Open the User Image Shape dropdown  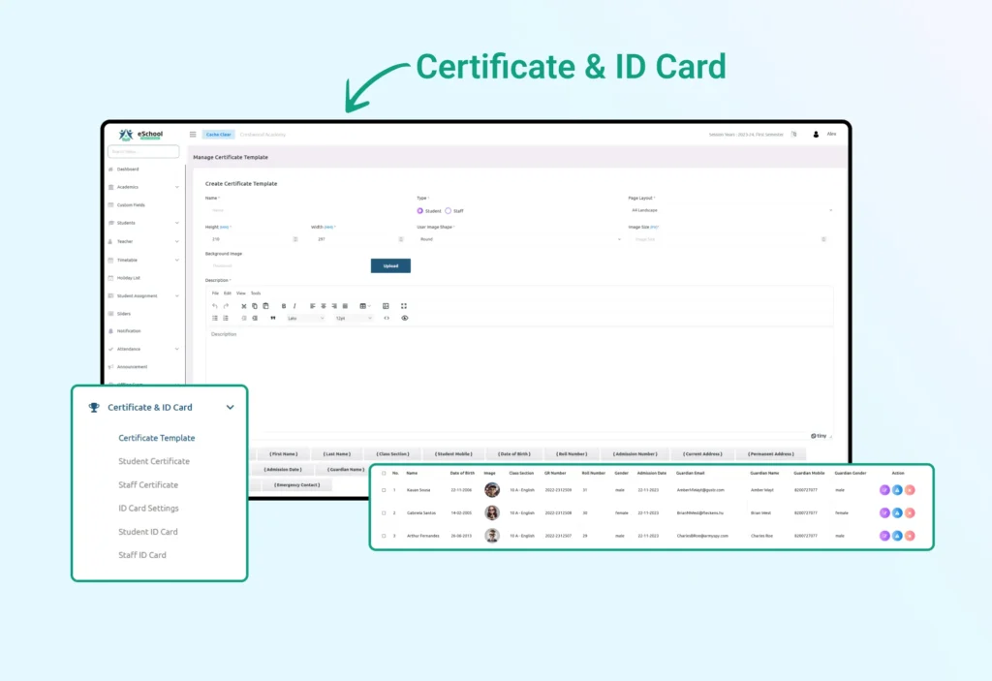pyautogui.click(x=519, y=238)
